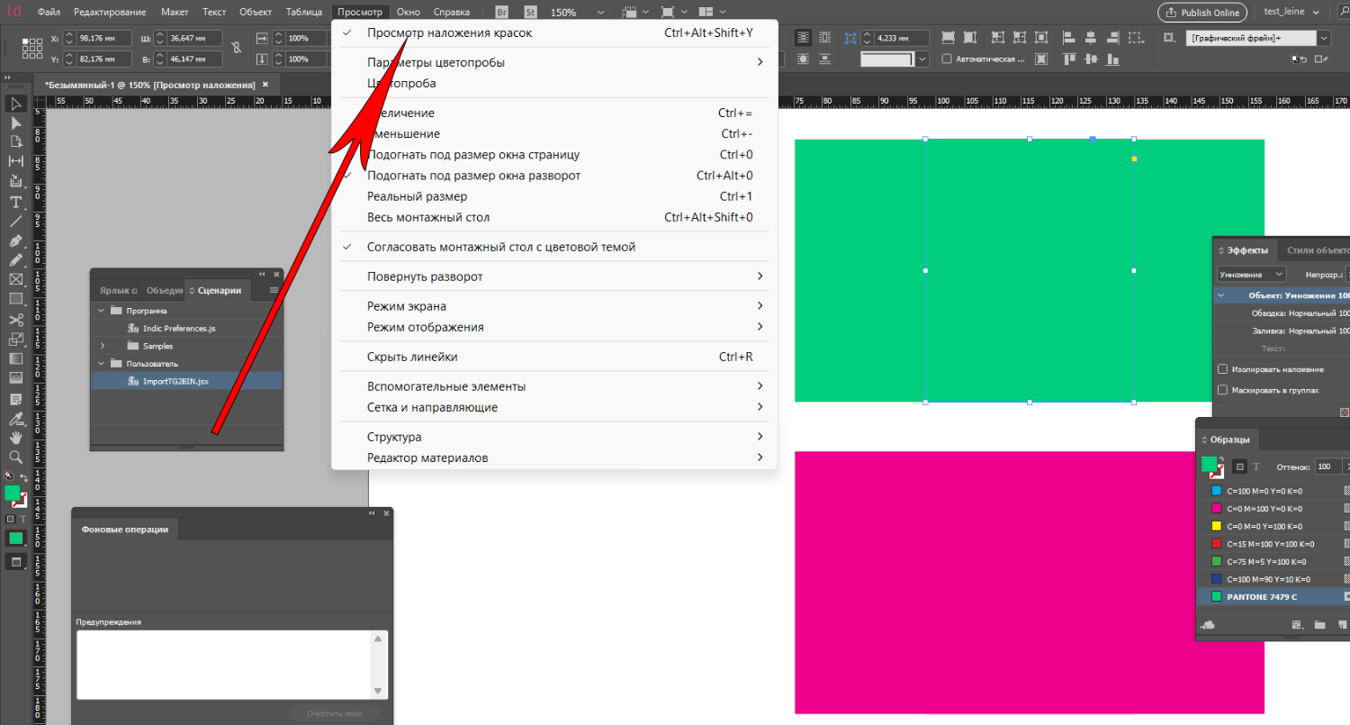Select the Type tool
The width and height of the screenshot is (1350, 725).
click(x=15, y=202)
